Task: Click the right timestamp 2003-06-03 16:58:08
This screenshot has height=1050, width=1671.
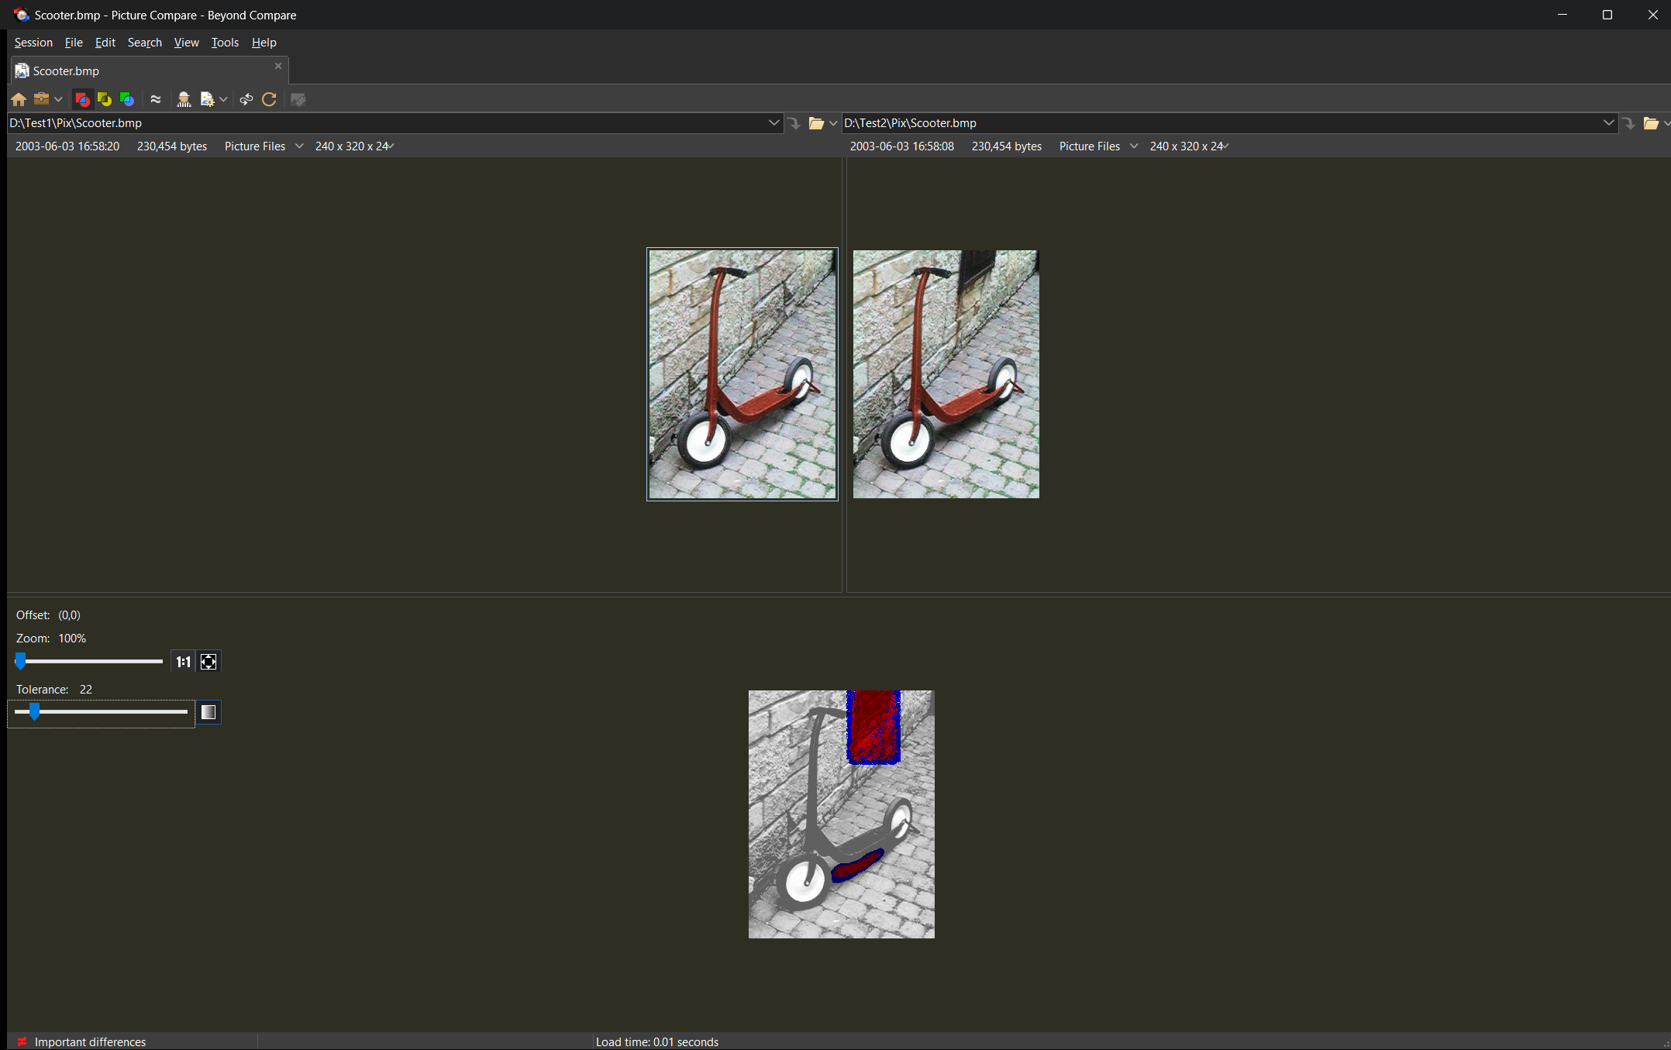Action: tap(902, 146)
